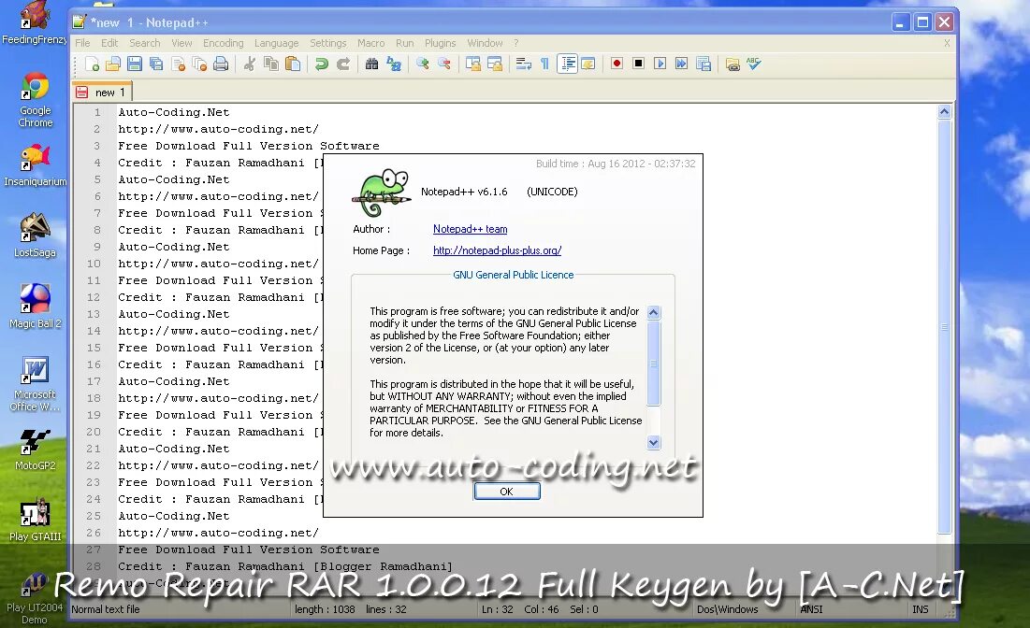Click the Synchronize Horizontal Scrolling icon
This screenshot has width=1030, height=628.
pos(495,64)
